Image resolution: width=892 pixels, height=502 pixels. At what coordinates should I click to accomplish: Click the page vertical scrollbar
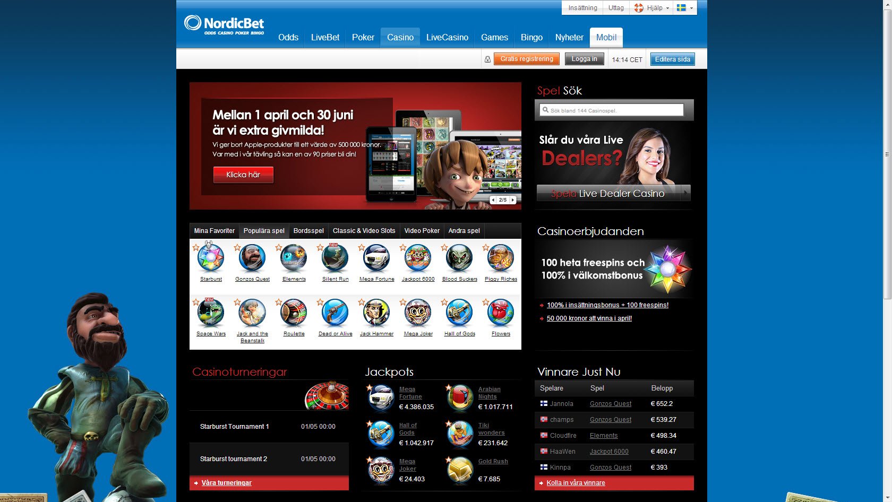point(887,154)
